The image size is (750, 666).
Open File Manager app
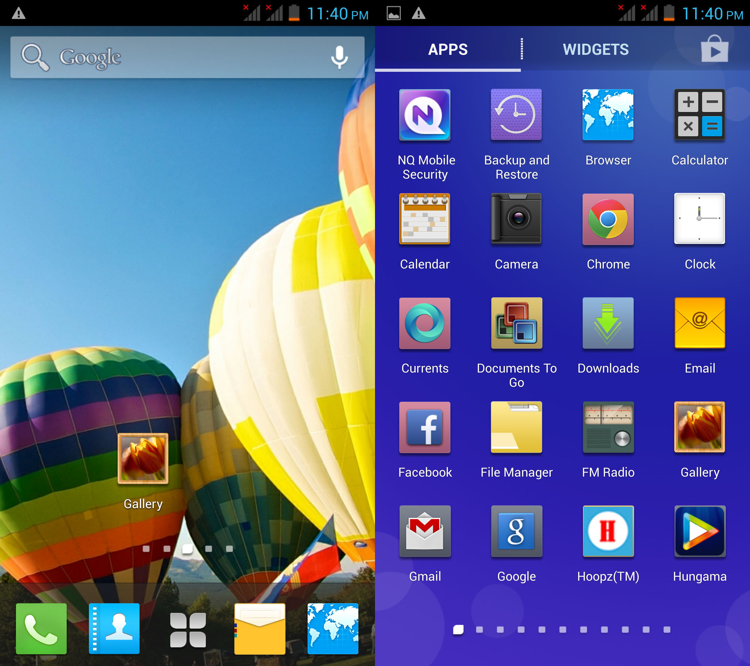(x=516, y=427)
